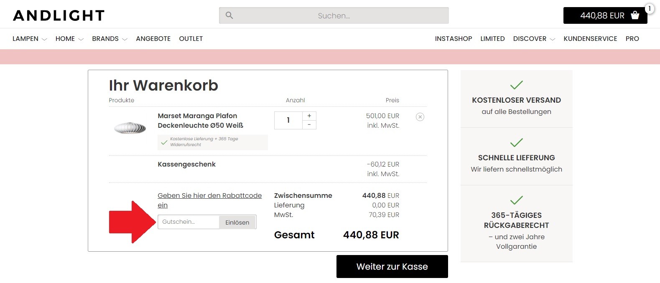Focus the Suchen search field
Viewport: 660px width, 283px height.
tap(334, 15)
